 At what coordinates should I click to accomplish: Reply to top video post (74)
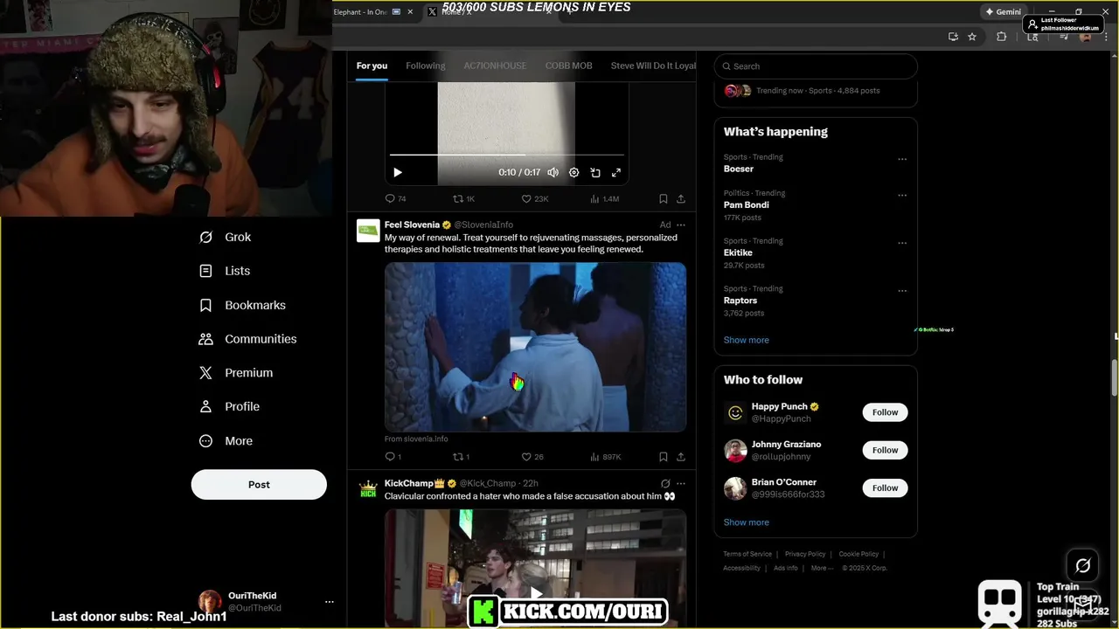pos(396,198)
